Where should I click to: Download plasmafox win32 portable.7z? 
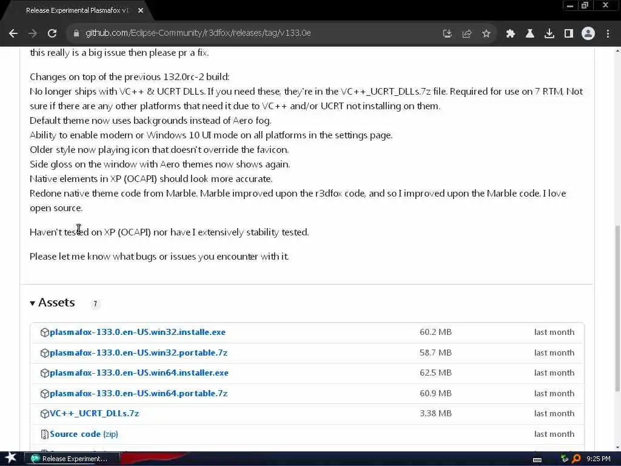(139, 353)
